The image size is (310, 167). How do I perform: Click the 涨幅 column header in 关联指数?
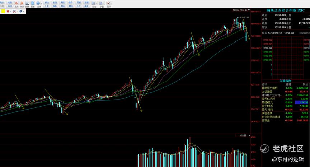pos(288,84)
